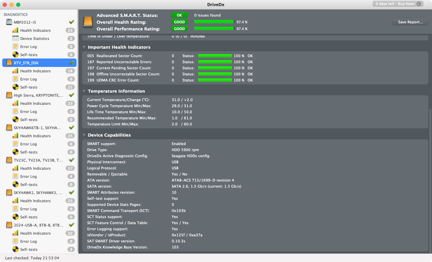Open Self-tests under High Sierra drive
The image size is (432, 262).
29,120
